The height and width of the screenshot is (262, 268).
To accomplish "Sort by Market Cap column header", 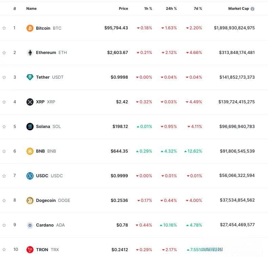I will coord(239,8).
